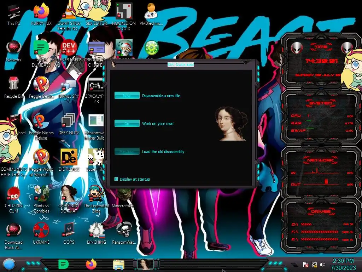Open the Minecraft4Fr... desktop icon
The height and width of the screenshot is (272, 362).
(124, 198)
